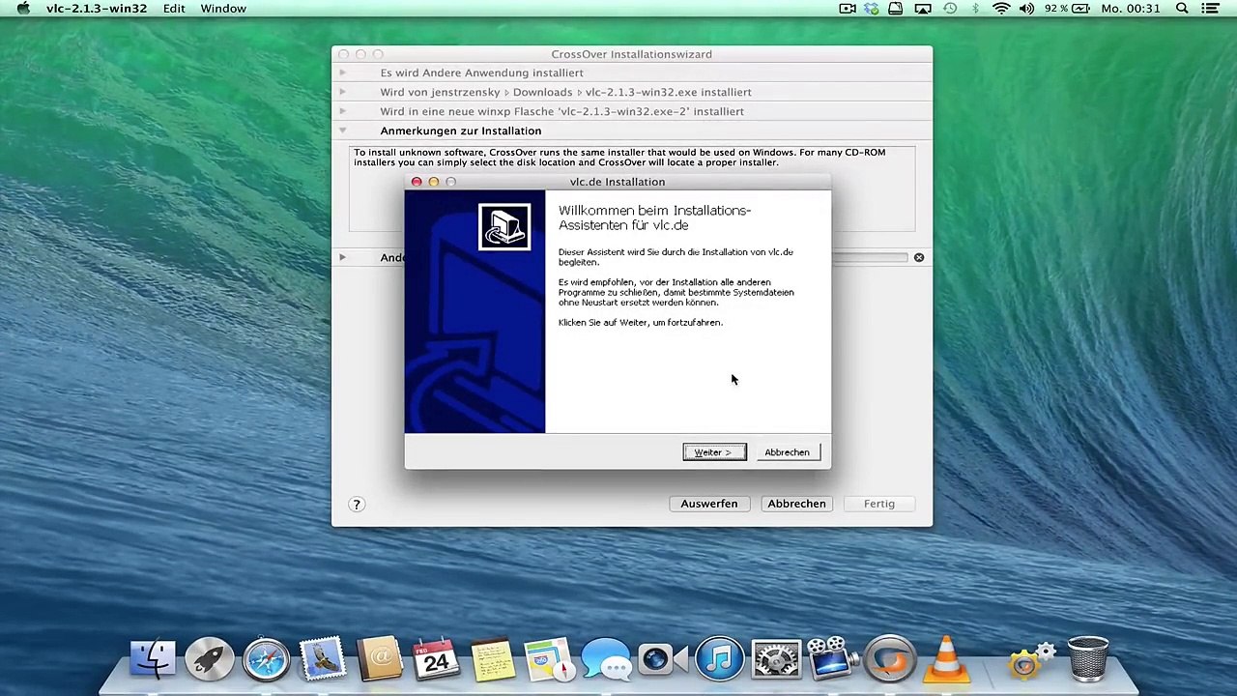
Task: Click CrossOver wizard help question mark
Action: 357,504
